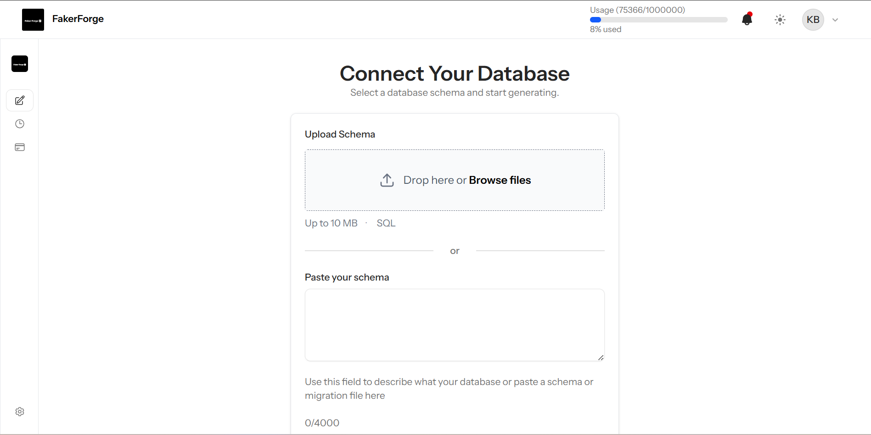
Task: Click the Upload Schema heading
Action: [x=340, y=134]
